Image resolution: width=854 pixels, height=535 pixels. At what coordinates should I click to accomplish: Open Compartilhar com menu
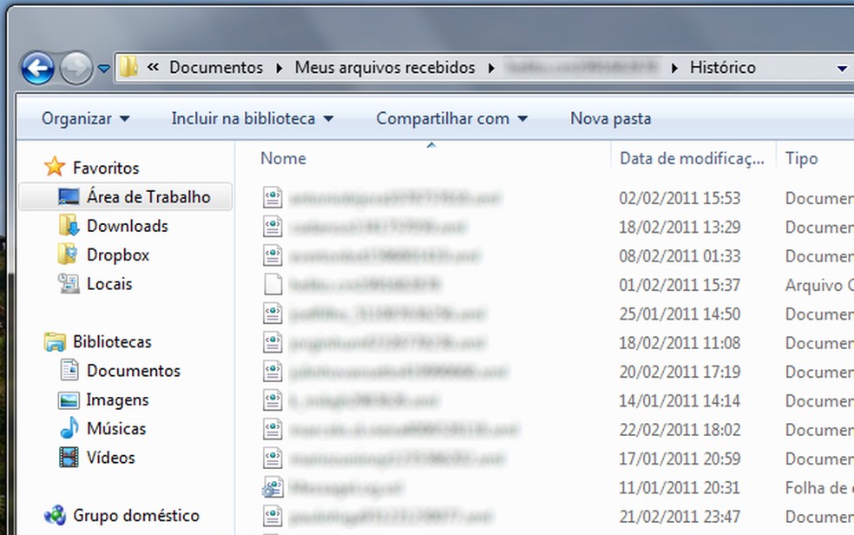tap(451, 119)
